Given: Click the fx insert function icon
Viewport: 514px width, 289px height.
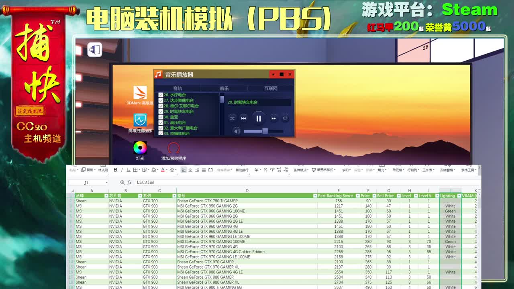Looking at the screenshot, I should [129, 183].
